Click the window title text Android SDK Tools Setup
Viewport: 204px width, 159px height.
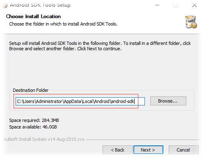(40, 5)
